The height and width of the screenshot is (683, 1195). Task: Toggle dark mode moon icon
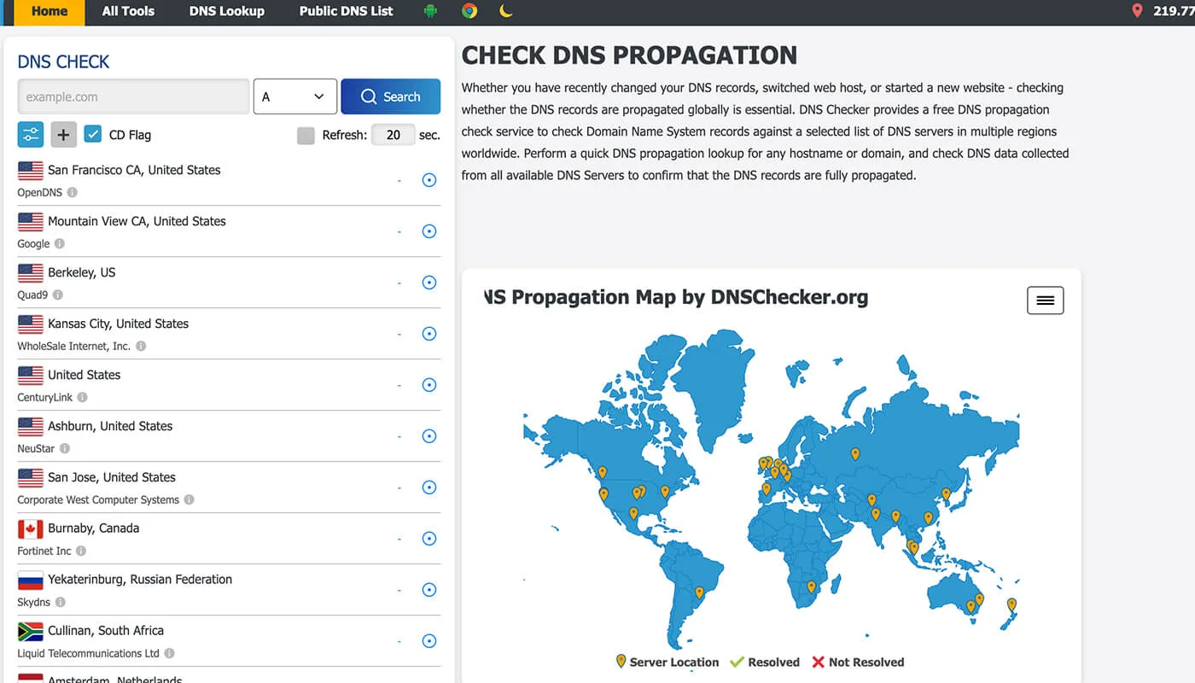pos(506,11)
